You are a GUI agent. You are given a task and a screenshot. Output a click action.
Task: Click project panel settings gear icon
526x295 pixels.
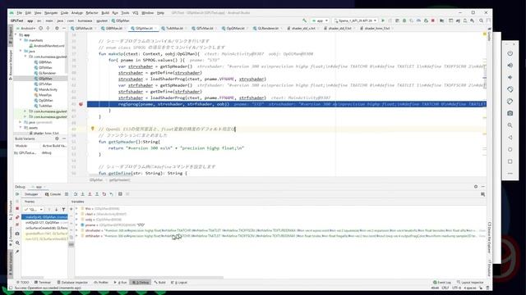click(57, 29)
